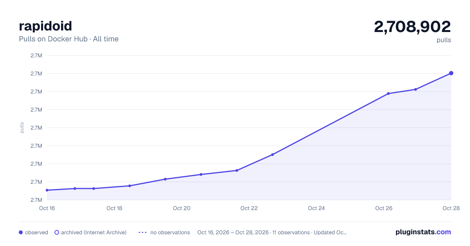Click the "Oct 16" x-axis label

(47, 208)
